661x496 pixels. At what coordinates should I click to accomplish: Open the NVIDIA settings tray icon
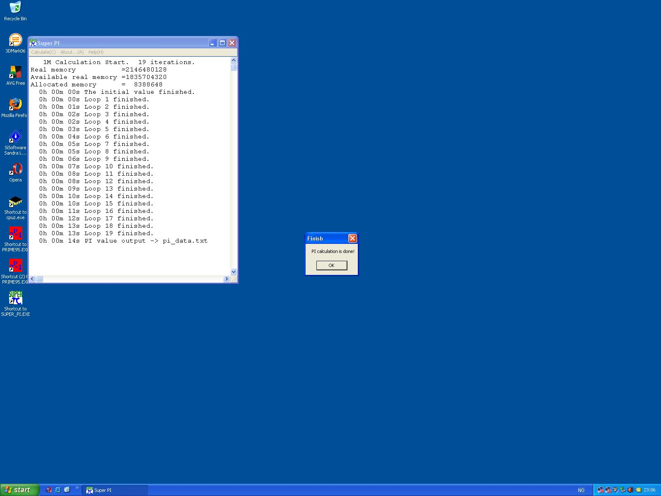point(638,490)
